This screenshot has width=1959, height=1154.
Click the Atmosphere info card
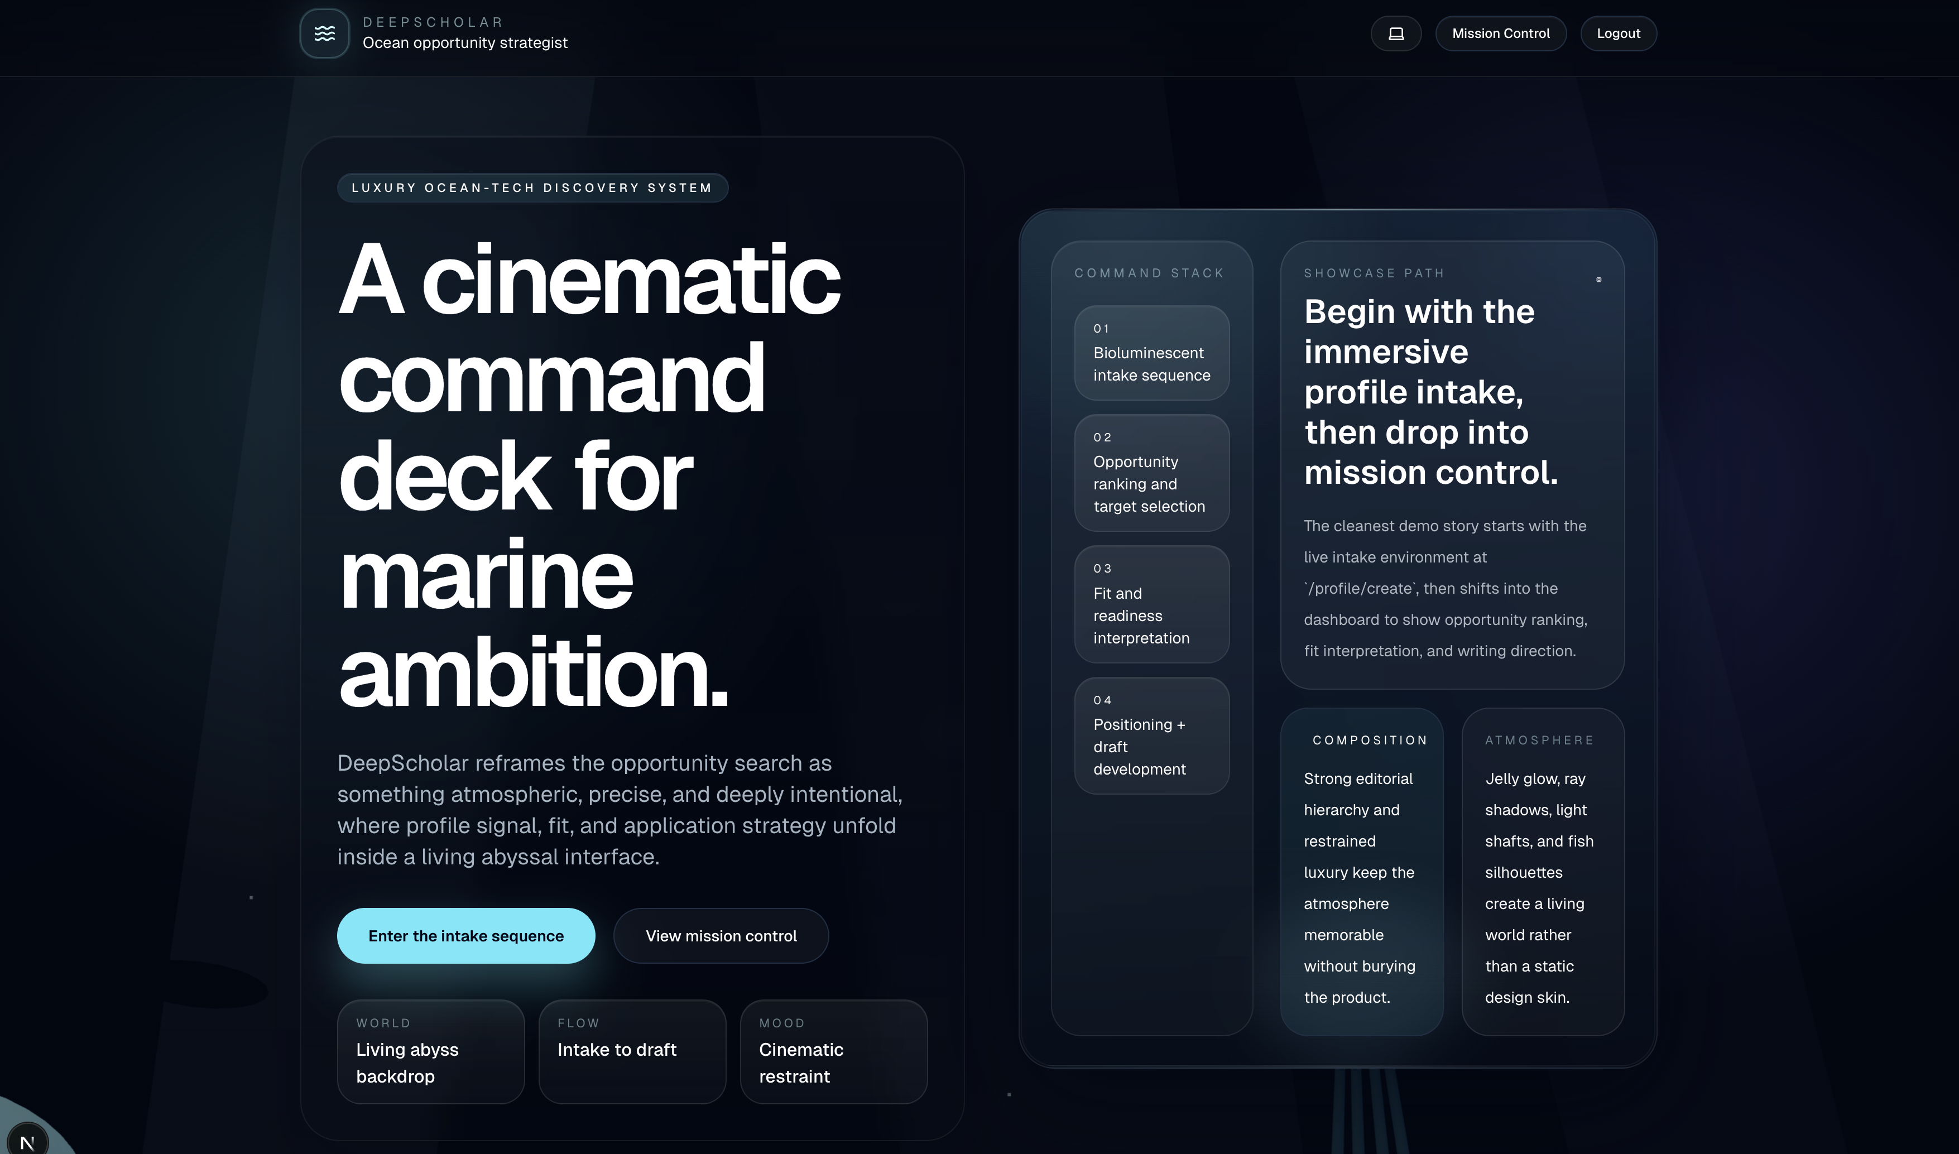pos(1542,871)
